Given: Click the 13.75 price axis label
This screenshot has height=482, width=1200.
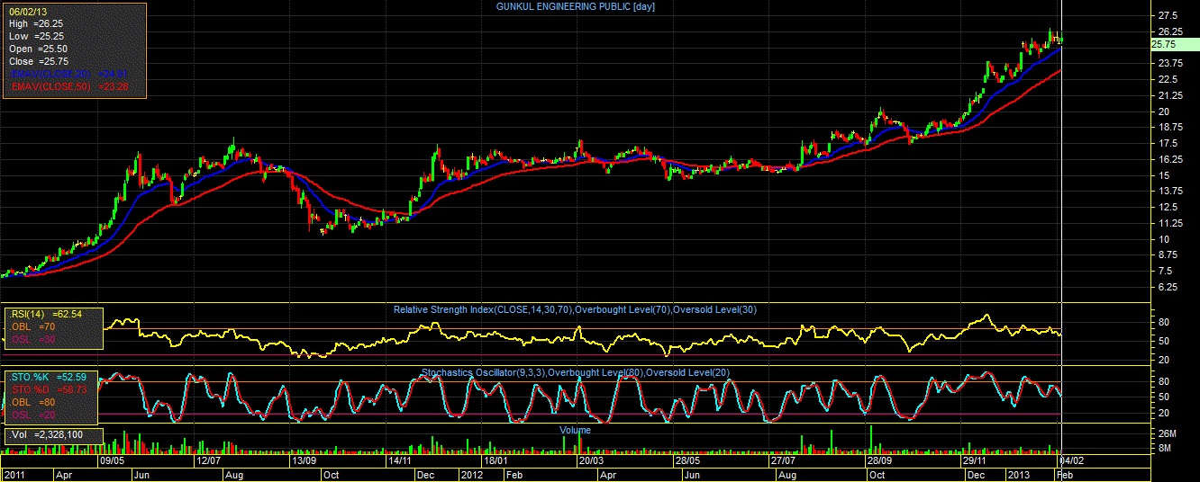Looking at the screenshot, I should 1171,192.
